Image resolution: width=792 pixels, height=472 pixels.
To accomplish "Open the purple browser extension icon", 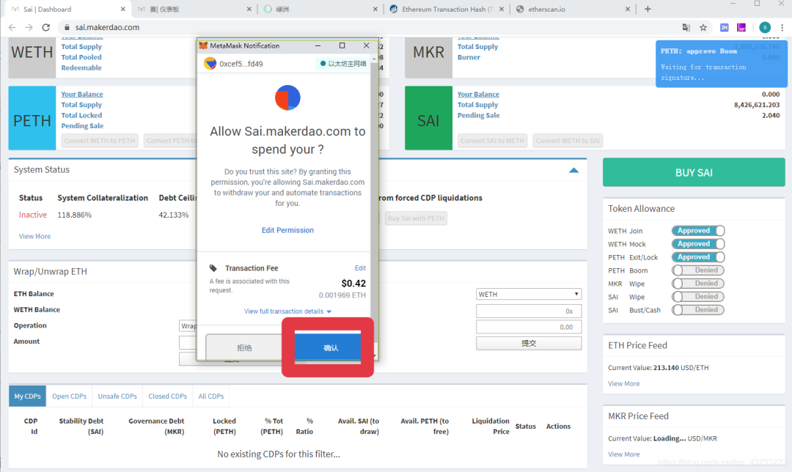I will pyautogui.click(x=741, y=27).
